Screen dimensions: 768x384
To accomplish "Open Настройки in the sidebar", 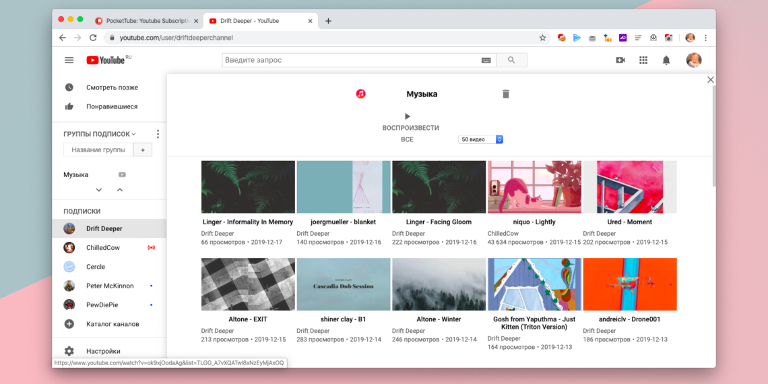I will coord(102,351).
